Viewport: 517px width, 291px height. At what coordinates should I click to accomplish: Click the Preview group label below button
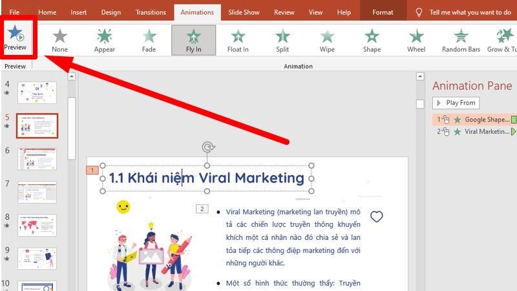(x=15, y=67)
